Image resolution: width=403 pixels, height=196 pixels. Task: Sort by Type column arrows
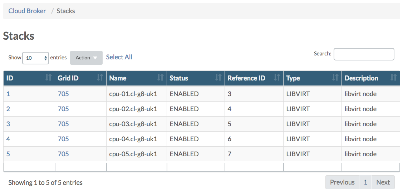pyautogui.click(x=335, y=78)
